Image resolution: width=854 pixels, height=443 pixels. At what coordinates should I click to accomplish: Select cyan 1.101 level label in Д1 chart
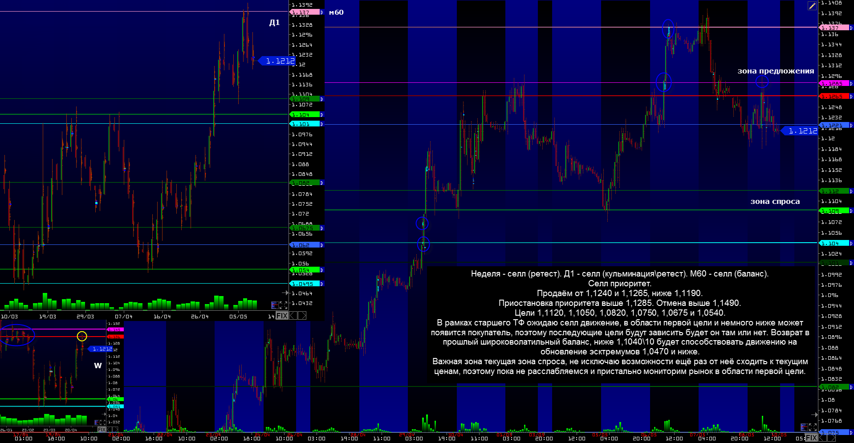(304, 124)
